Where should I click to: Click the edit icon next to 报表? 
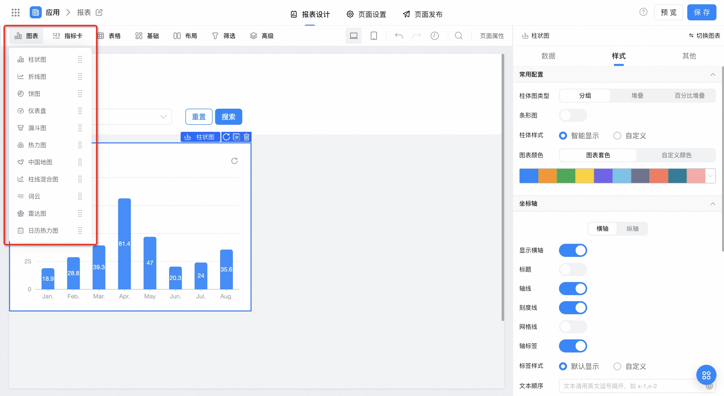coord(99,12)
